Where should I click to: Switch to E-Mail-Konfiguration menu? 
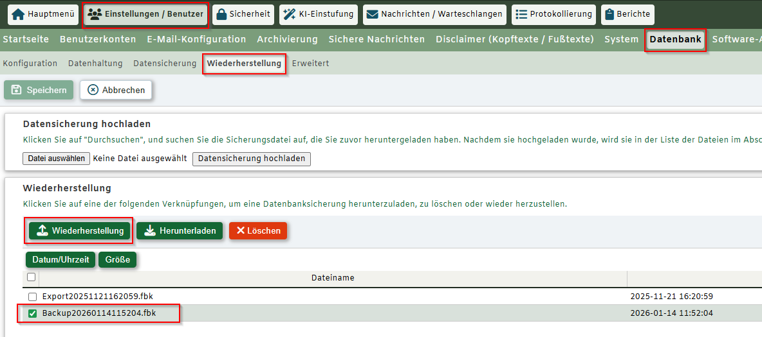196,39
